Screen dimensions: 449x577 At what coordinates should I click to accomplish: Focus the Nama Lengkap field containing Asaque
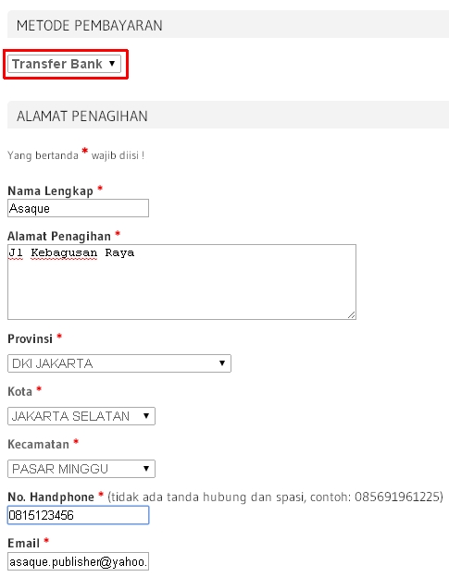coord(78,208)
